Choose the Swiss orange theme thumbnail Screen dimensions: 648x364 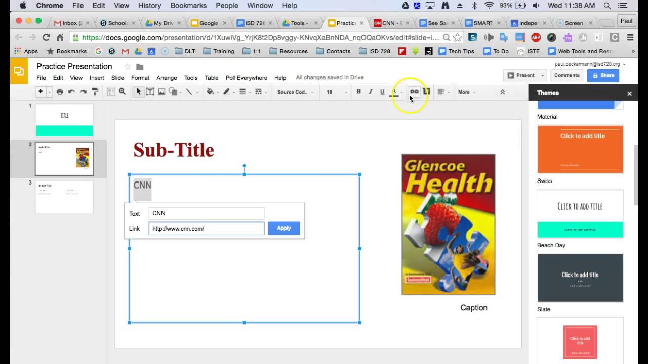[580, 150]
